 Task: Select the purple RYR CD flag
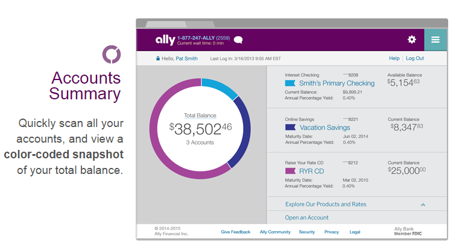pyautogui.click(x=290, y=171)
